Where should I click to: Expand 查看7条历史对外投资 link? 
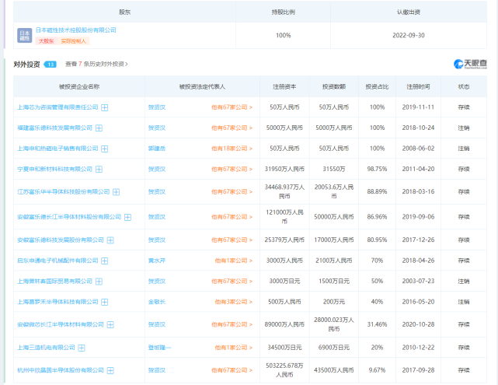(x=96, y=64)
